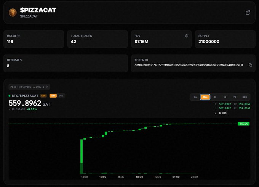Click the 15:00 time axis label
The image size is (259, 187).
tap(103, 177)
